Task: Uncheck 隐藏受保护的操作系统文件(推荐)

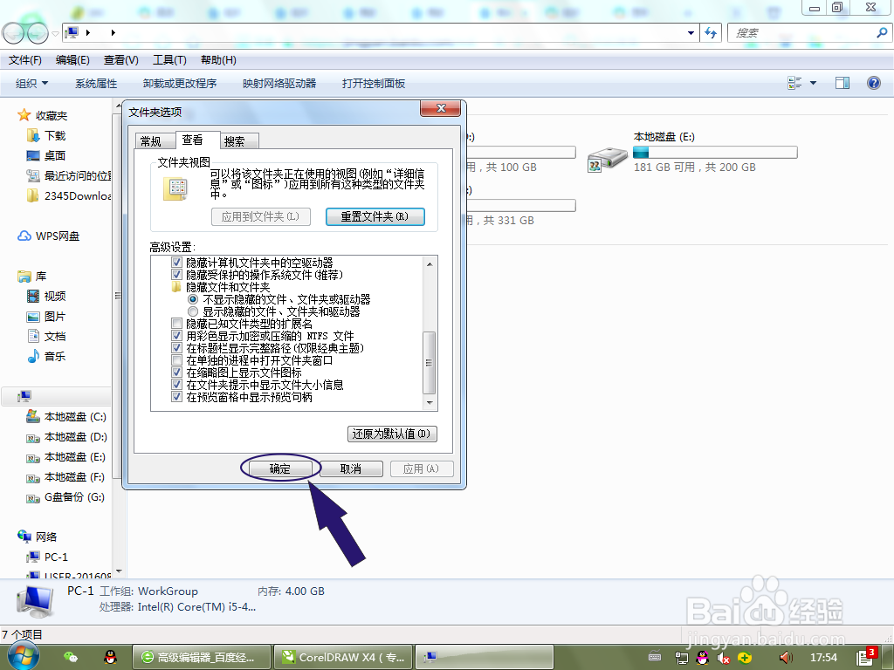Action: tap(178, 274)
